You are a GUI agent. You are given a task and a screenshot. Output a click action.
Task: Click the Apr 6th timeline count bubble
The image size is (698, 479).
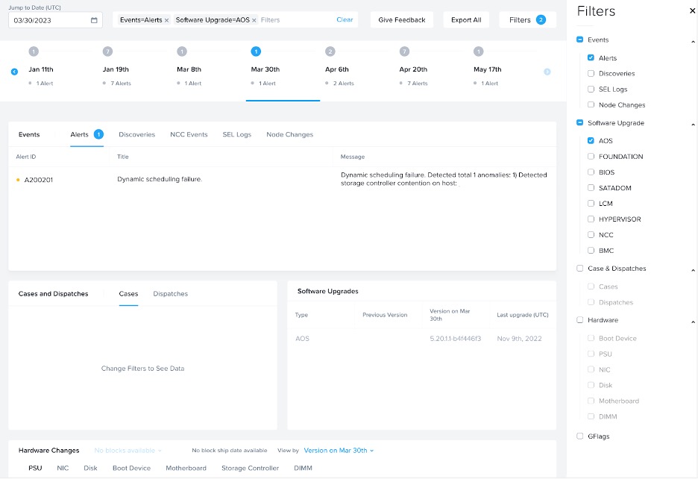(x=330, y=51)
